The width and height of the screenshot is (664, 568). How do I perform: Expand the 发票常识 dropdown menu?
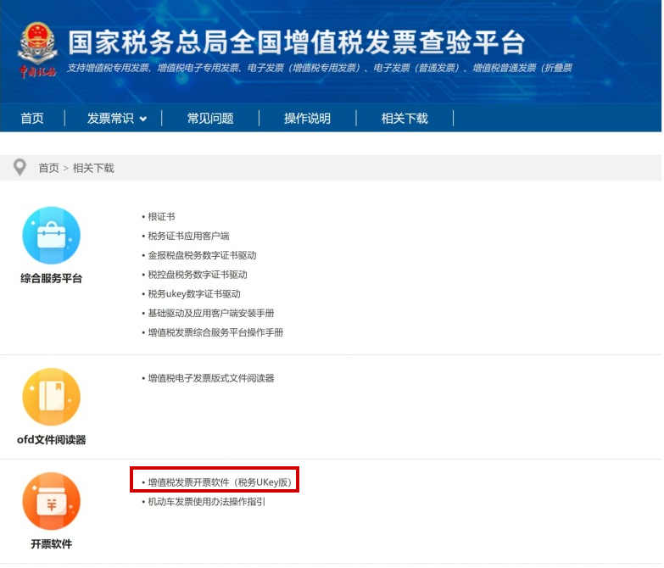pos(117,119)
